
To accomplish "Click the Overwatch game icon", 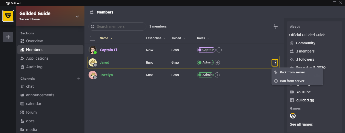I will pos(293,116).
